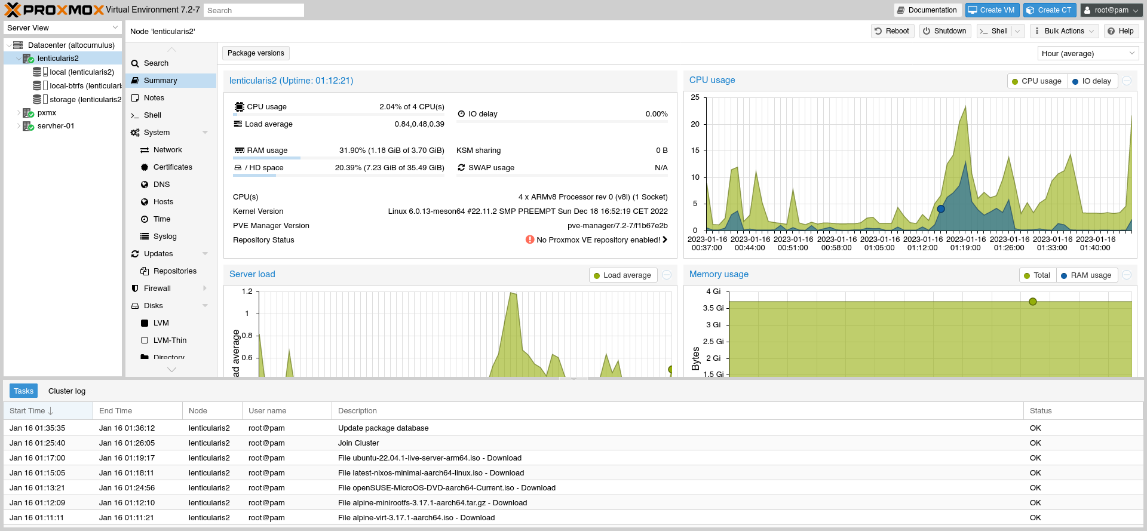Click the Syslog list icon
Screen dimensions: 1147x531
(145, 237)
